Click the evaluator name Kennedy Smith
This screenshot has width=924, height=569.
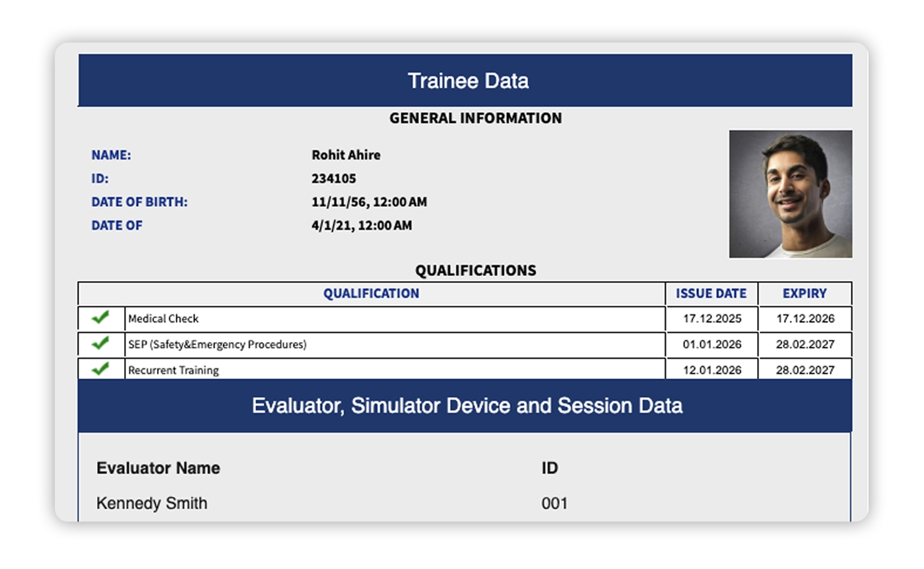pos(152,504)
